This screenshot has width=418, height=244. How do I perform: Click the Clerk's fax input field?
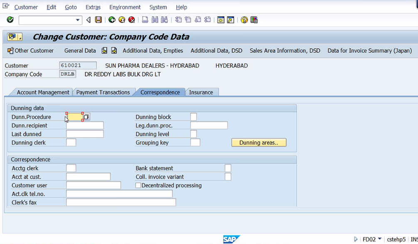click(x=121, y=202)
